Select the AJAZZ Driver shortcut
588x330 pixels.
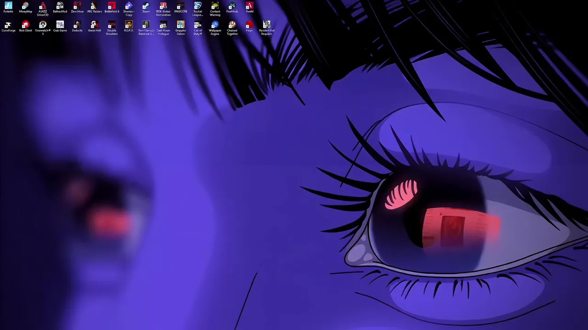pyautogui.click(x=43, y=9)
